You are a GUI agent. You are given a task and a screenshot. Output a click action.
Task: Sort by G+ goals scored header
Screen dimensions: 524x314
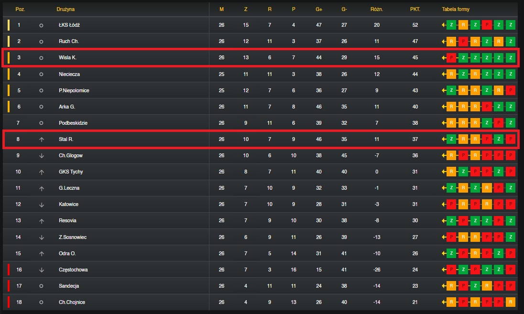(x=319, y=10)
